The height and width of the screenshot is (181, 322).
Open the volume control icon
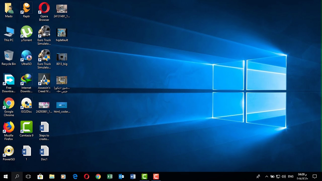[x=284, y=176]
